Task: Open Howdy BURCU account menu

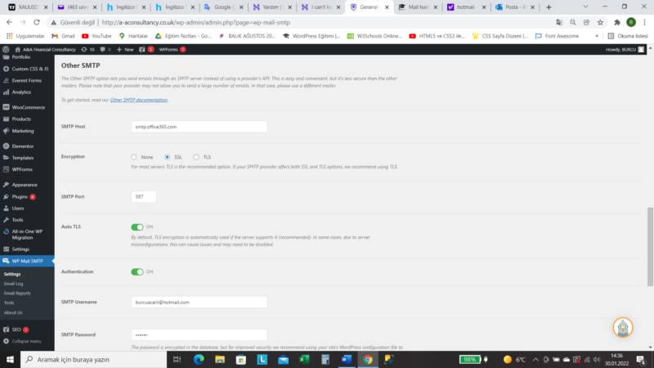Action: coord(625,49)
